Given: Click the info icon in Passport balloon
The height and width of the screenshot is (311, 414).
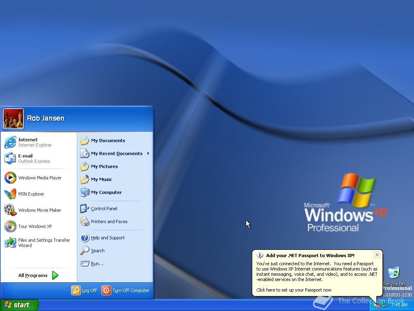Looking at the screenshot, I should click(x=260, y=256).
